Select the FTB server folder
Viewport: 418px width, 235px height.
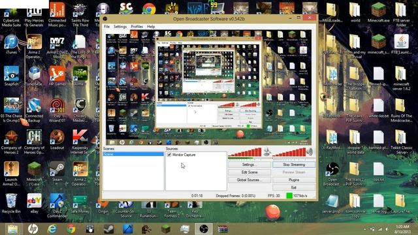[x=401, y=14]
